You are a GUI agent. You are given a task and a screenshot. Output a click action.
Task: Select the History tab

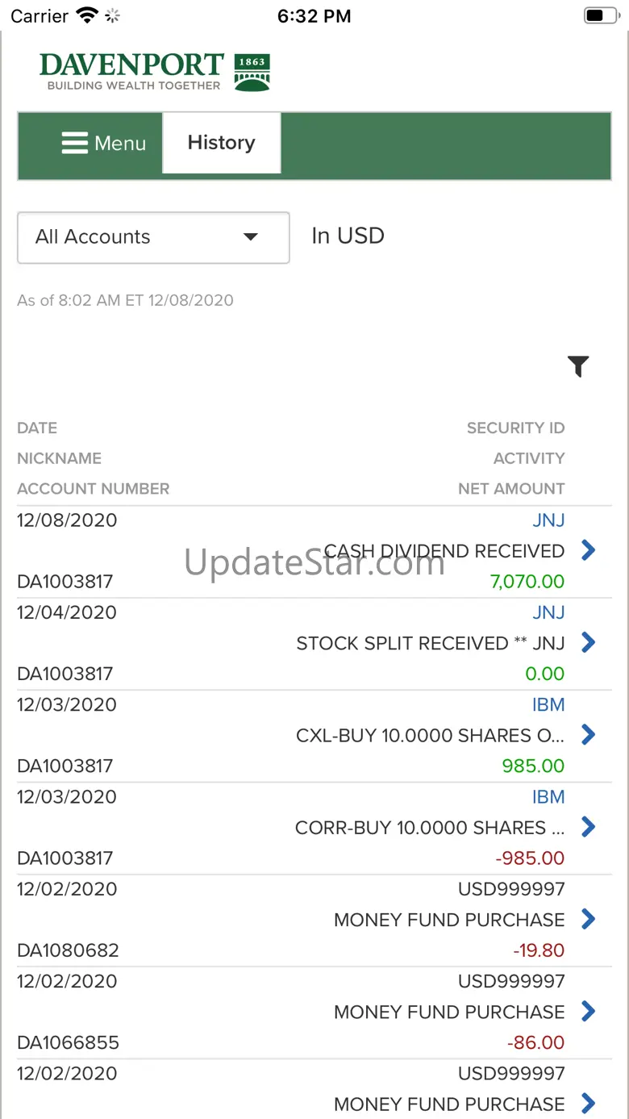point(221,143)
